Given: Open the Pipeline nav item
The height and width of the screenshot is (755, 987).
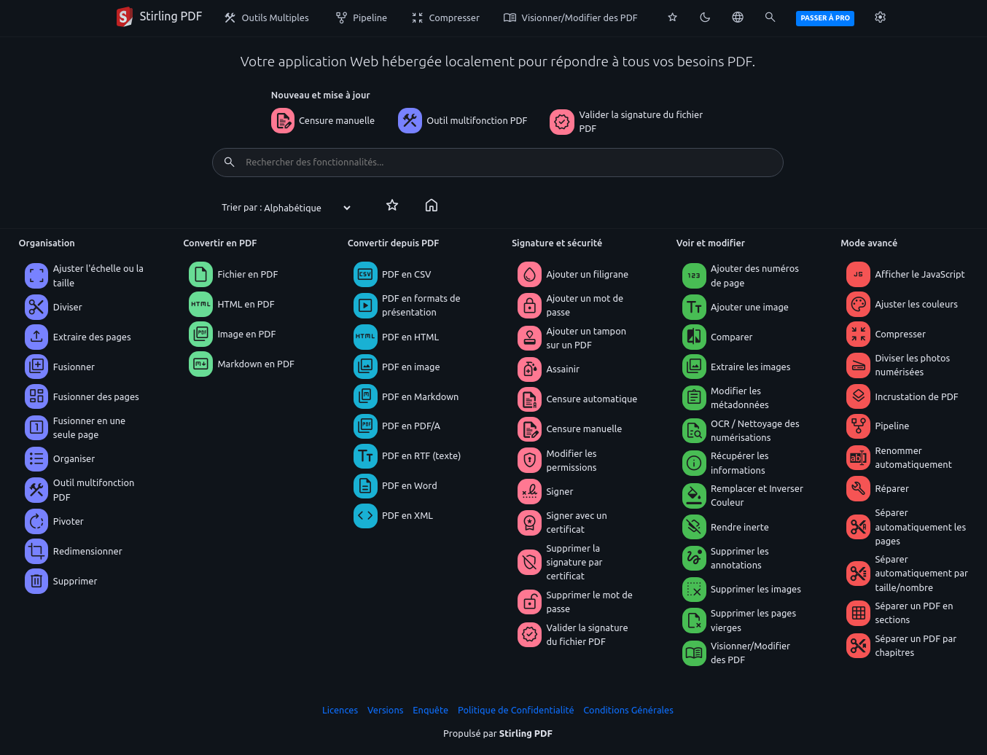Looking at the screenshot, I should (x=361, y=17).
